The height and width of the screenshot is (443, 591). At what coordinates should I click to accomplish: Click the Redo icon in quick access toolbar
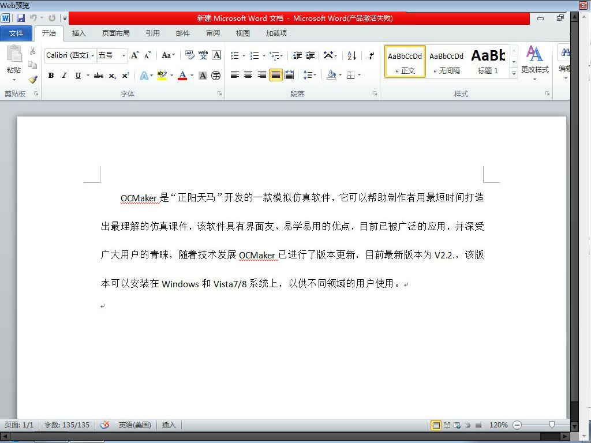(x=52, y=18)
